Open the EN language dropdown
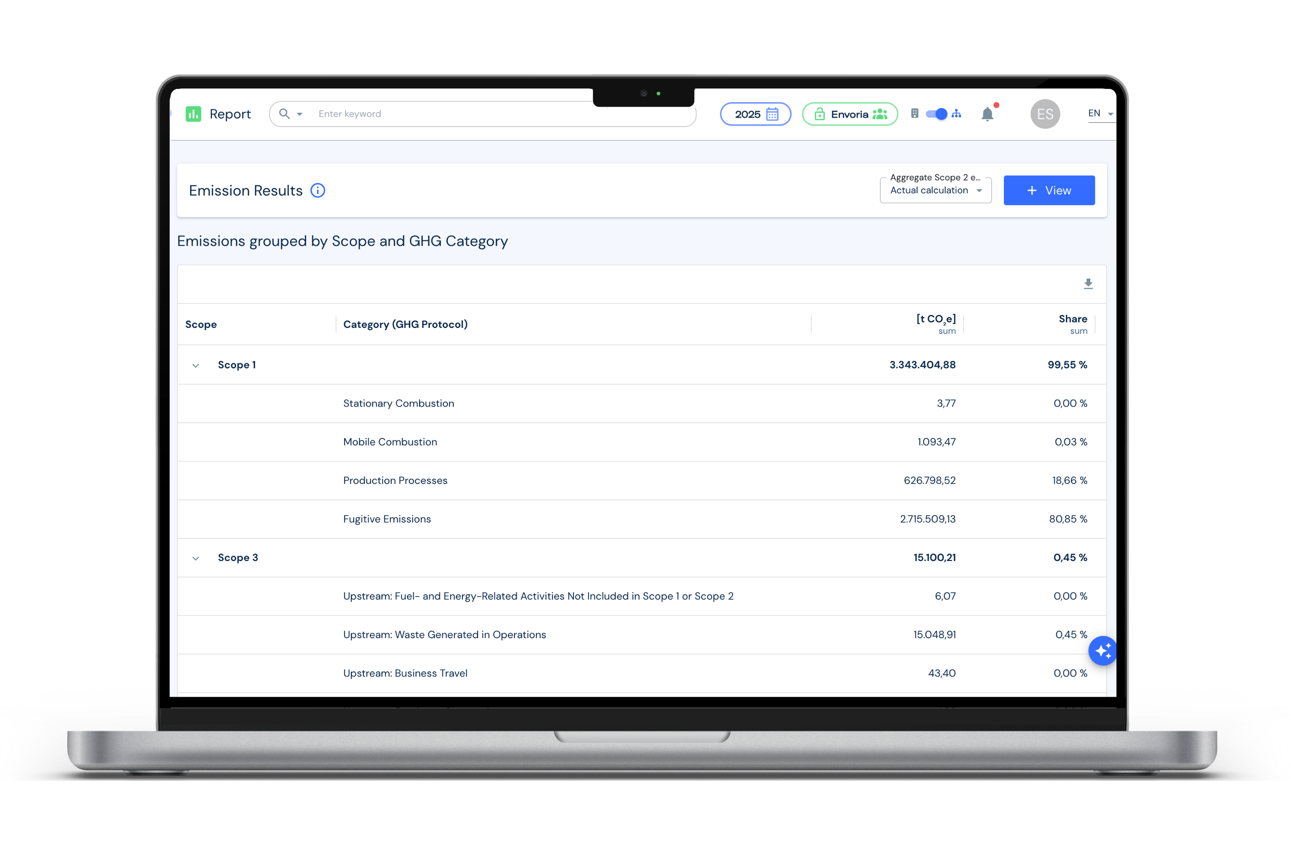1291x843 pixels. click(1100, 114)
